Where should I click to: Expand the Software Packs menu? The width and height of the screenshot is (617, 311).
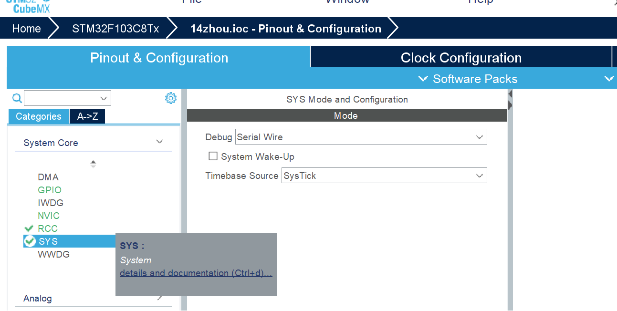coord(468,79)
